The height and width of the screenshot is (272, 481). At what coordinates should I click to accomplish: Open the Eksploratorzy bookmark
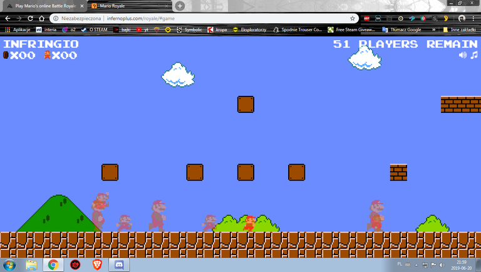click(x=249, y=29)
